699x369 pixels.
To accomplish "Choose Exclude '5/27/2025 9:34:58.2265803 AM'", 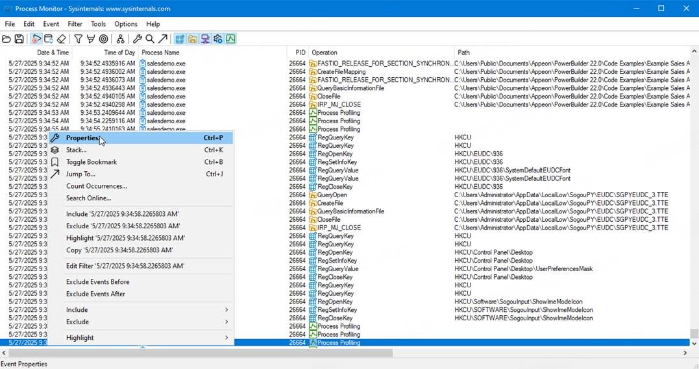I will click(x=140, y=226).
